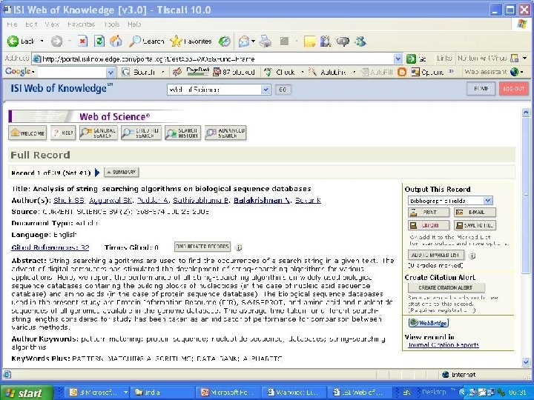Click the yellow note icon in the toolbar
This screenshot has width=534, height=400.
coord(309,41)
